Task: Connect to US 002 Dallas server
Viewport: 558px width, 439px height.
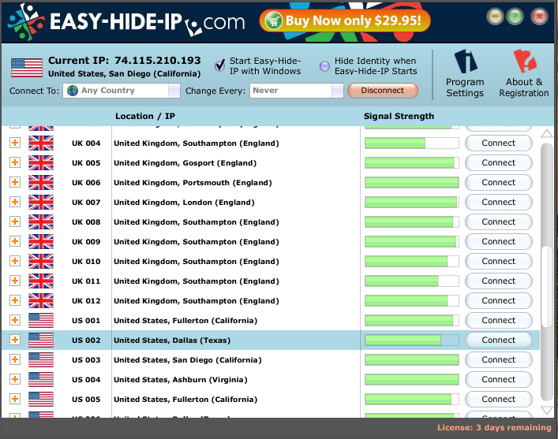Action: 499,340
